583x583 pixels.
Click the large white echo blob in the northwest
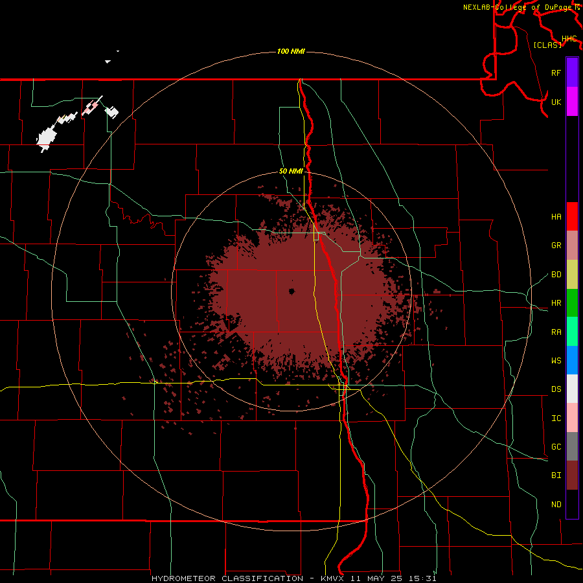pos(47,137)
